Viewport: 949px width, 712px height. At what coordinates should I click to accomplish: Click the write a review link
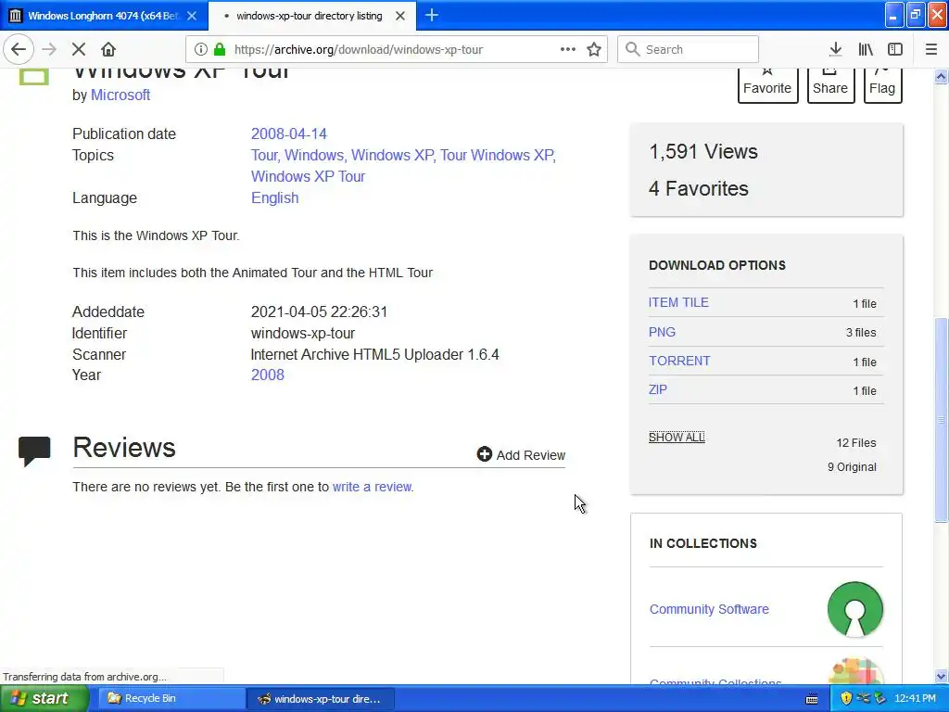point(373,487)
